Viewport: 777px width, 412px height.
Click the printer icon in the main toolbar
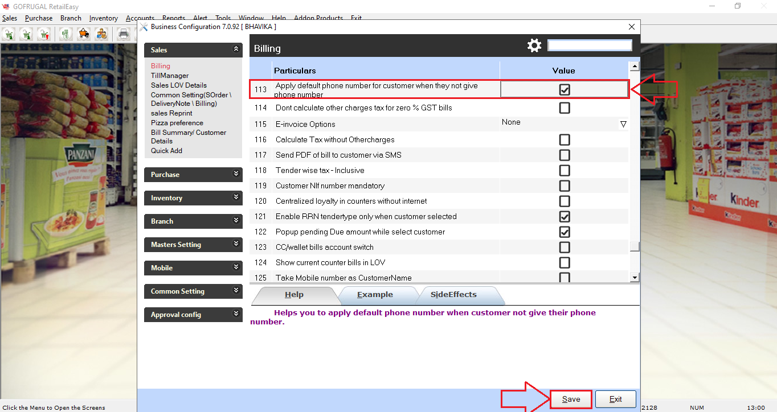[124, 34]
